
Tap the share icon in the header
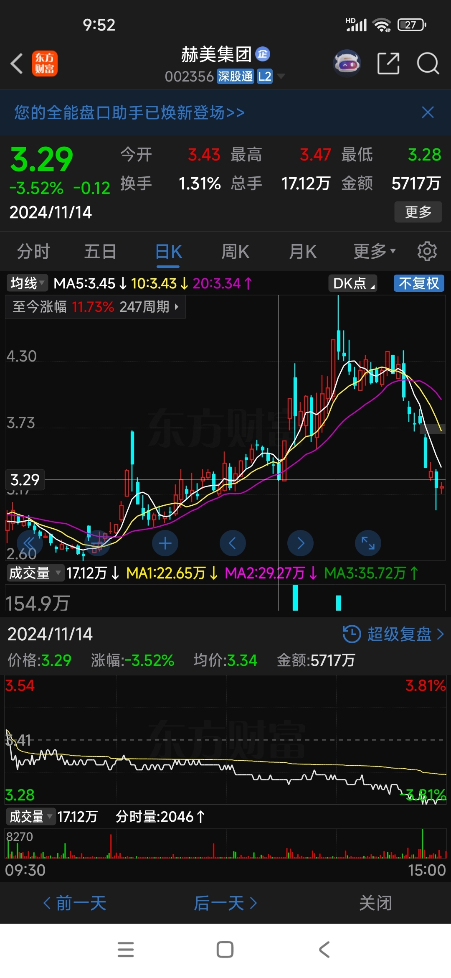pyautogui.click(x=388, y=64)
